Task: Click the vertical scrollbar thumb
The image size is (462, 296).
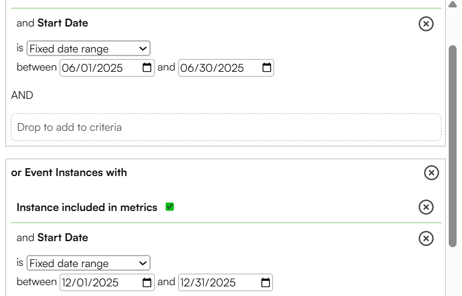Action: (452, 146)
